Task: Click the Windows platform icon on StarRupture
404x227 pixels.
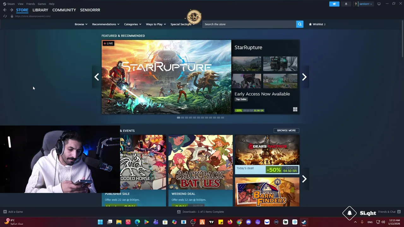Action: pos(295,109)
